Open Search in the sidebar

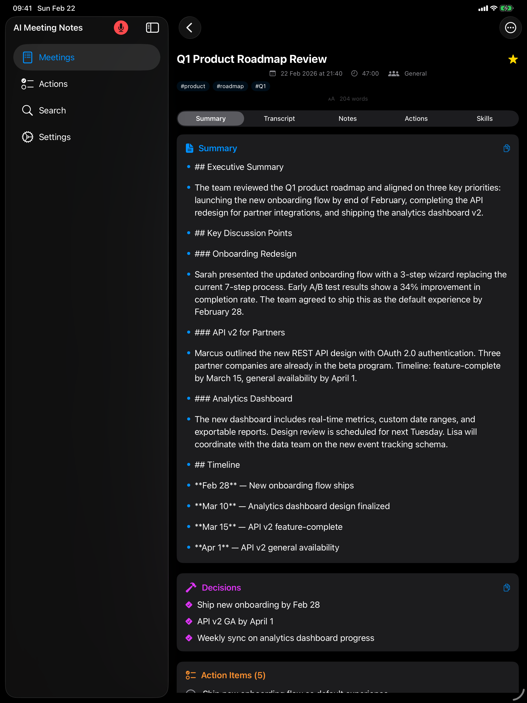coord(86,110)
